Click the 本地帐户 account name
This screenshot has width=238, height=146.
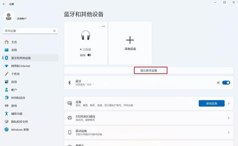(22, 19)
